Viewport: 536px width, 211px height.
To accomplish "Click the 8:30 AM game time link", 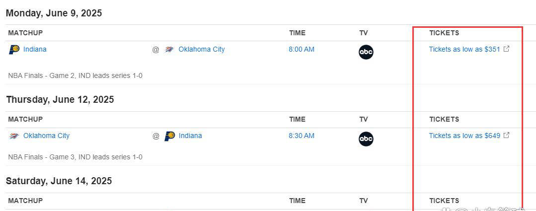I will [302, 136].
